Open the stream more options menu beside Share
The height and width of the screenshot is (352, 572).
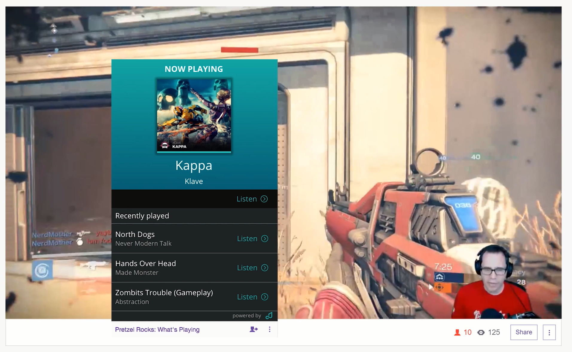(549, 332)
